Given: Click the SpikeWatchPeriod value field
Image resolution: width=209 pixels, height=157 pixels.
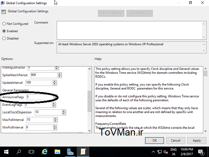Looking at the screenshot, I should click(44, 75).
